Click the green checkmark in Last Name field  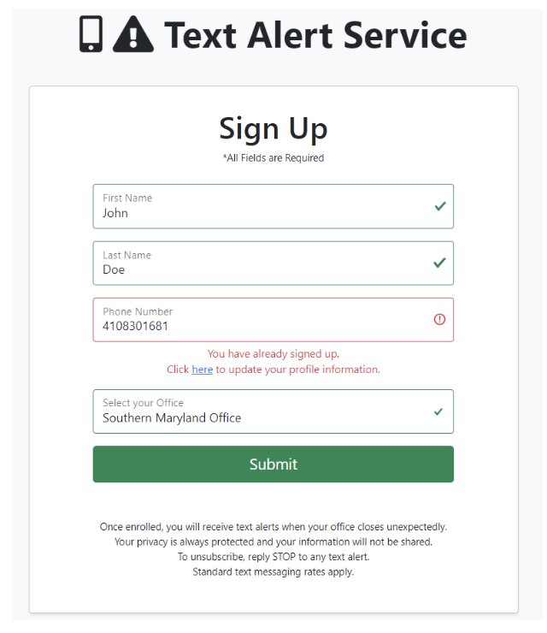pyautogui.click(x=440, y=263)
